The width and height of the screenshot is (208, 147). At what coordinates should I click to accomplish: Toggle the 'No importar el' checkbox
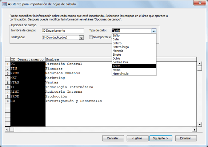(x=91, y=37)
